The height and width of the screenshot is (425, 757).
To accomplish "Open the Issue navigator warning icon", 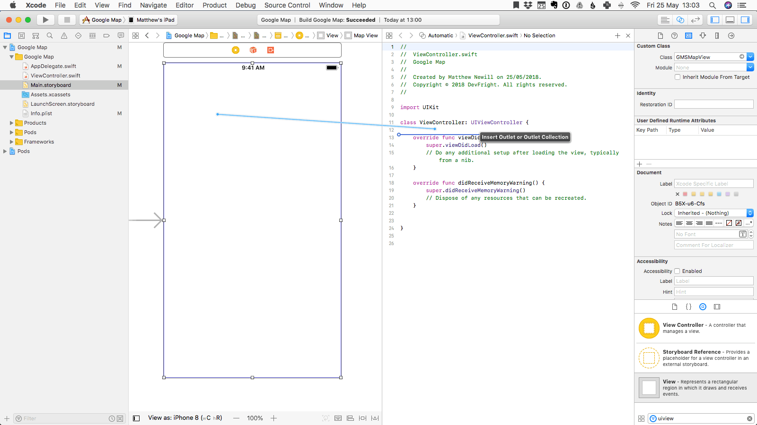I will tap(64, 35).
